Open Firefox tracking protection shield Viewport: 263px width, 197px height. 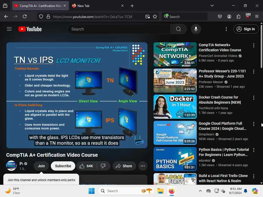coord(41,16)
